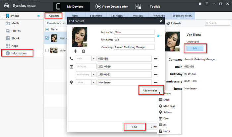Viewport: 232px width, 137px height.
Task: Click the Edit button for Van Elena
Action: (x=195, y=48)
